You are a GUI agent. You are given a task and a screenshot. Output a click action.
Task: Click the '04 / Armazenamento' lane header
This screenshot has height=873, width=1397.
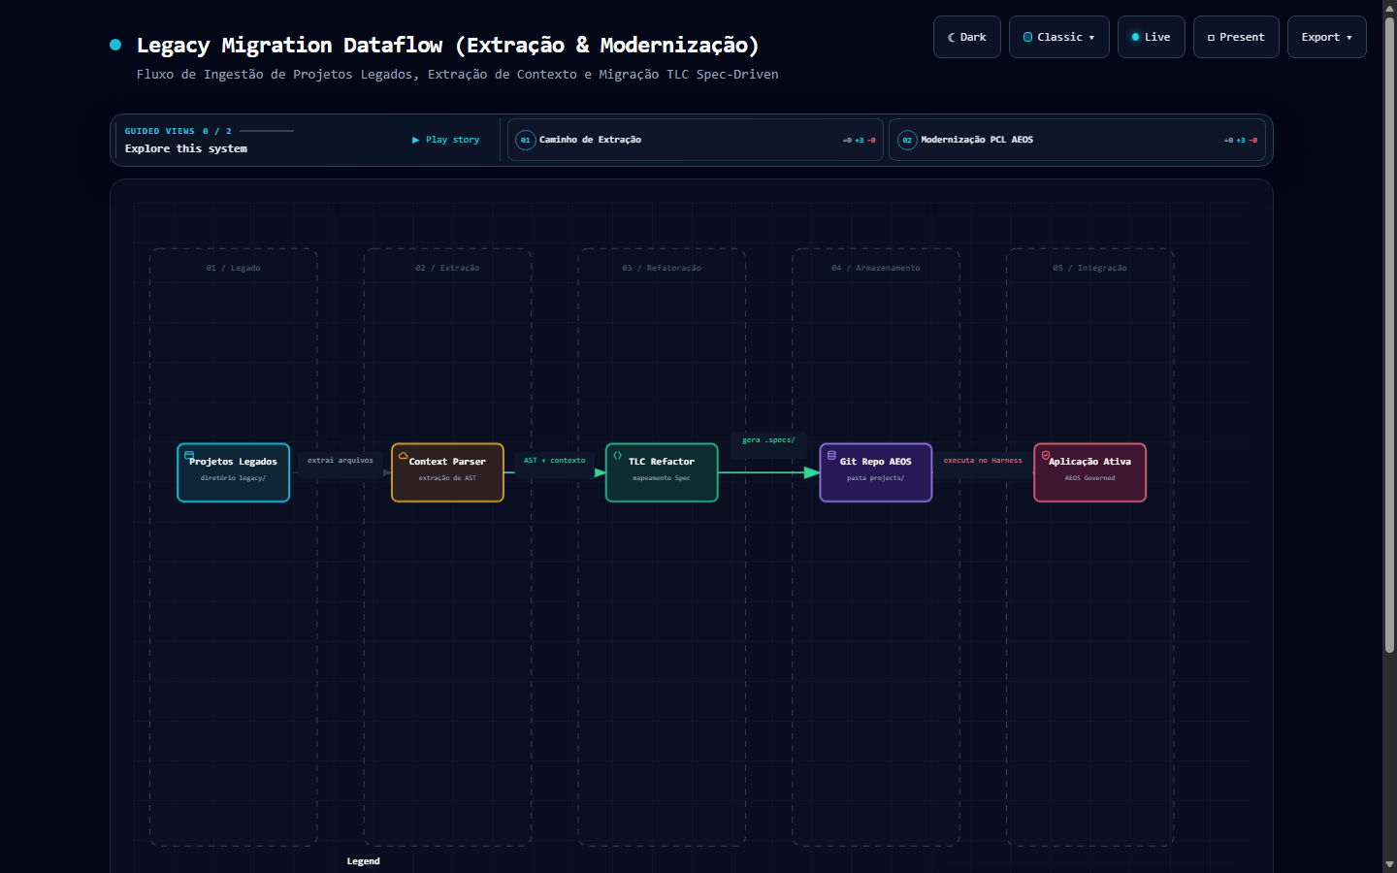point(876,268)
